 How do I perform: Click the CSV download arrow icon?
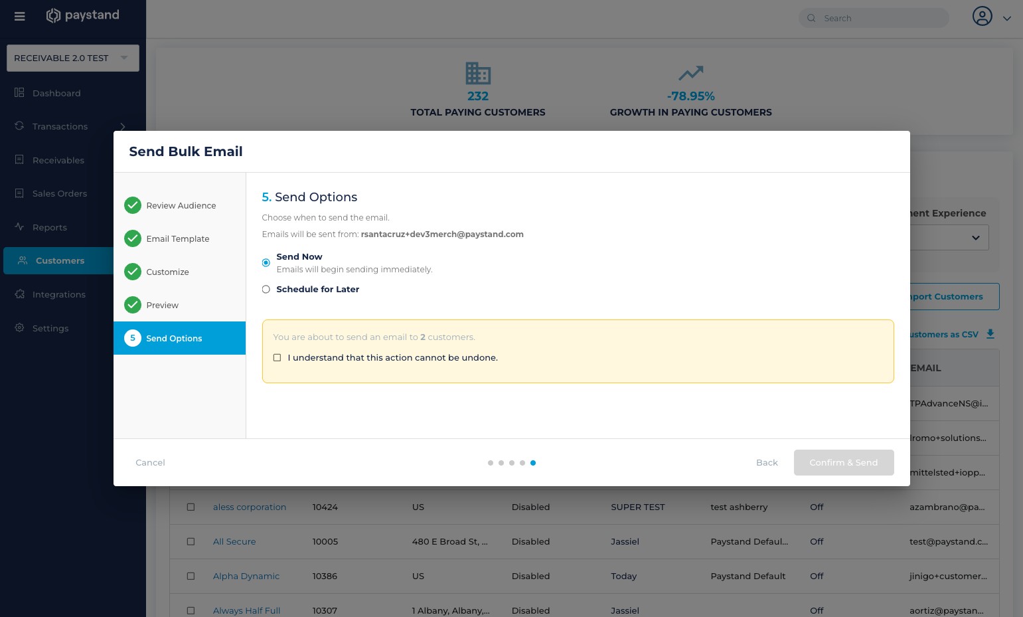pos(990,334)
